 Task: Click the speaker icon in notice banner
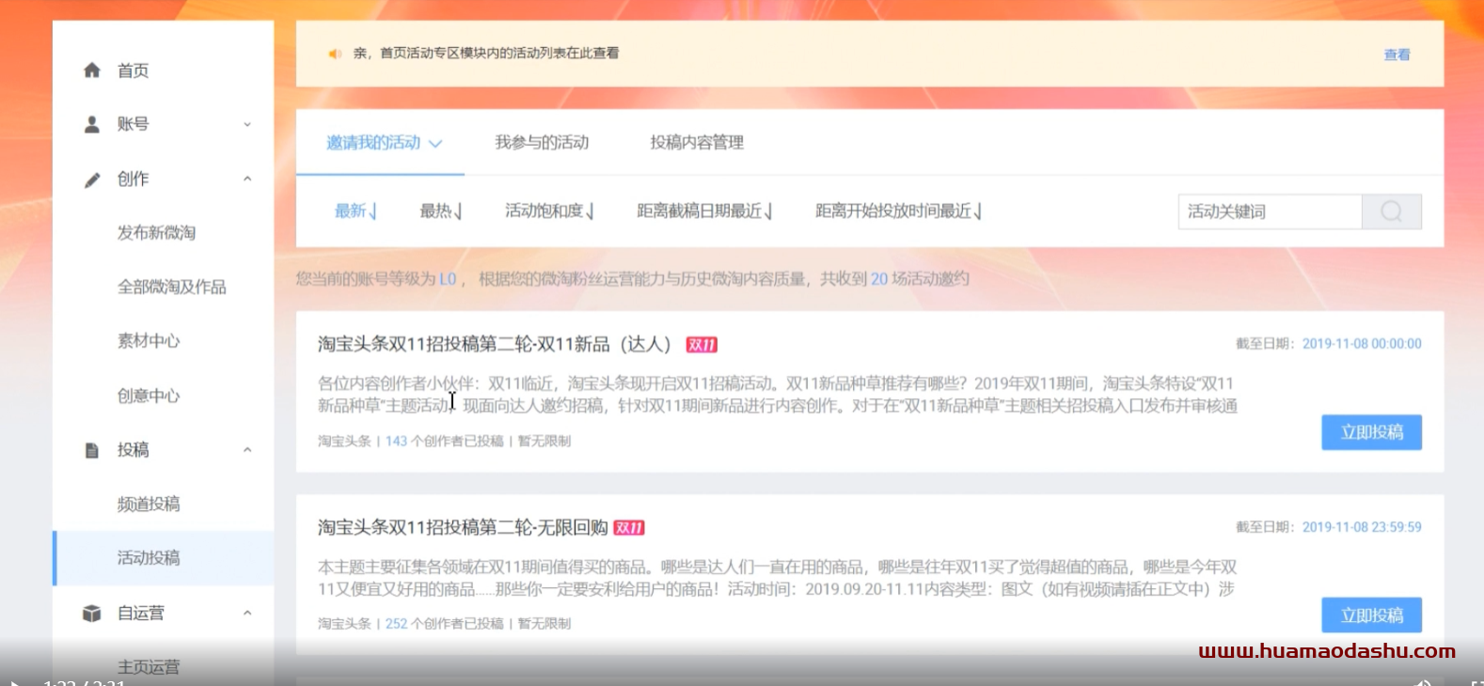pyautogui.click(x=334, y=54)
